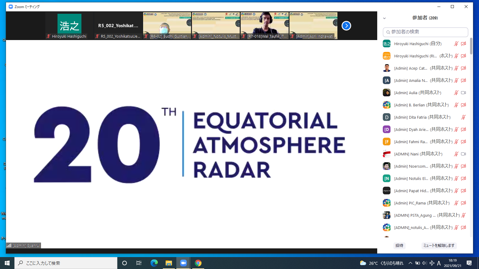Select [Admin] Dita Fatria's D avatar
The image size is (479, 269).
coord(386,117)
